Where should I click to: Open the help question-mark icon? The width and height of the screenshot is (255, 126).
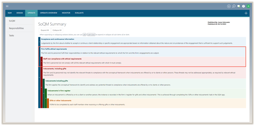243,6
